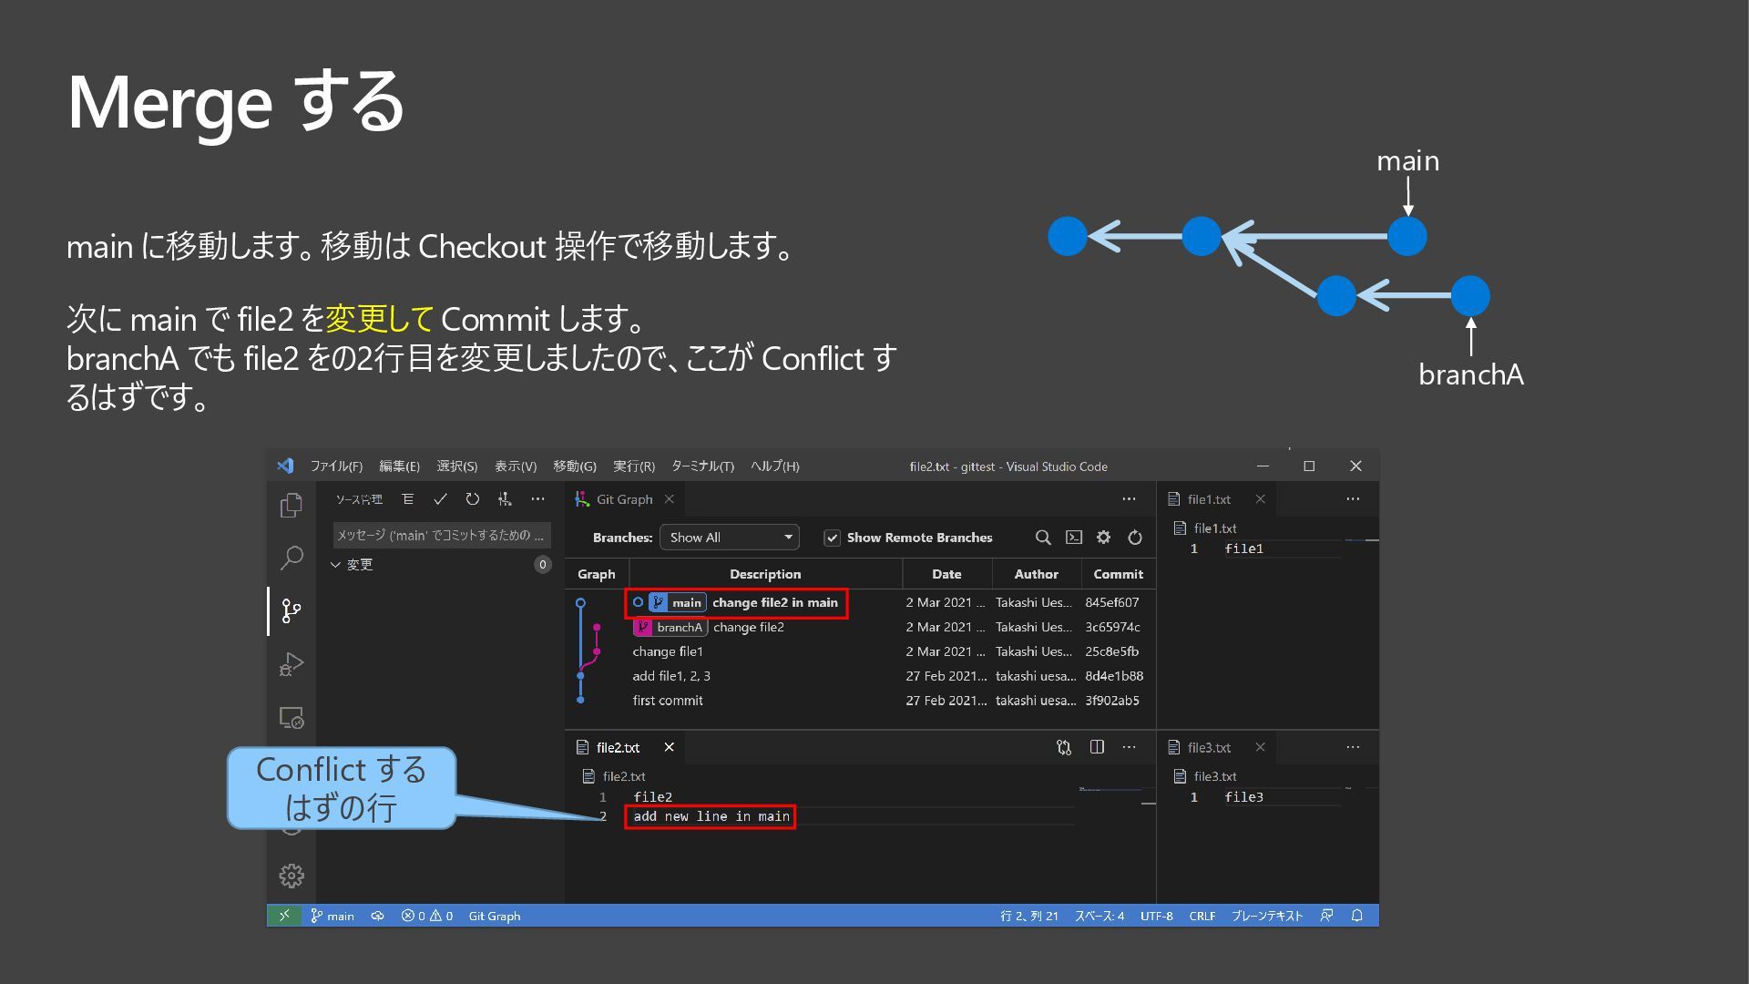Refresh the Source Control panel
Viewport: 1749px width, 984px height.
click(x=472, y=499)
